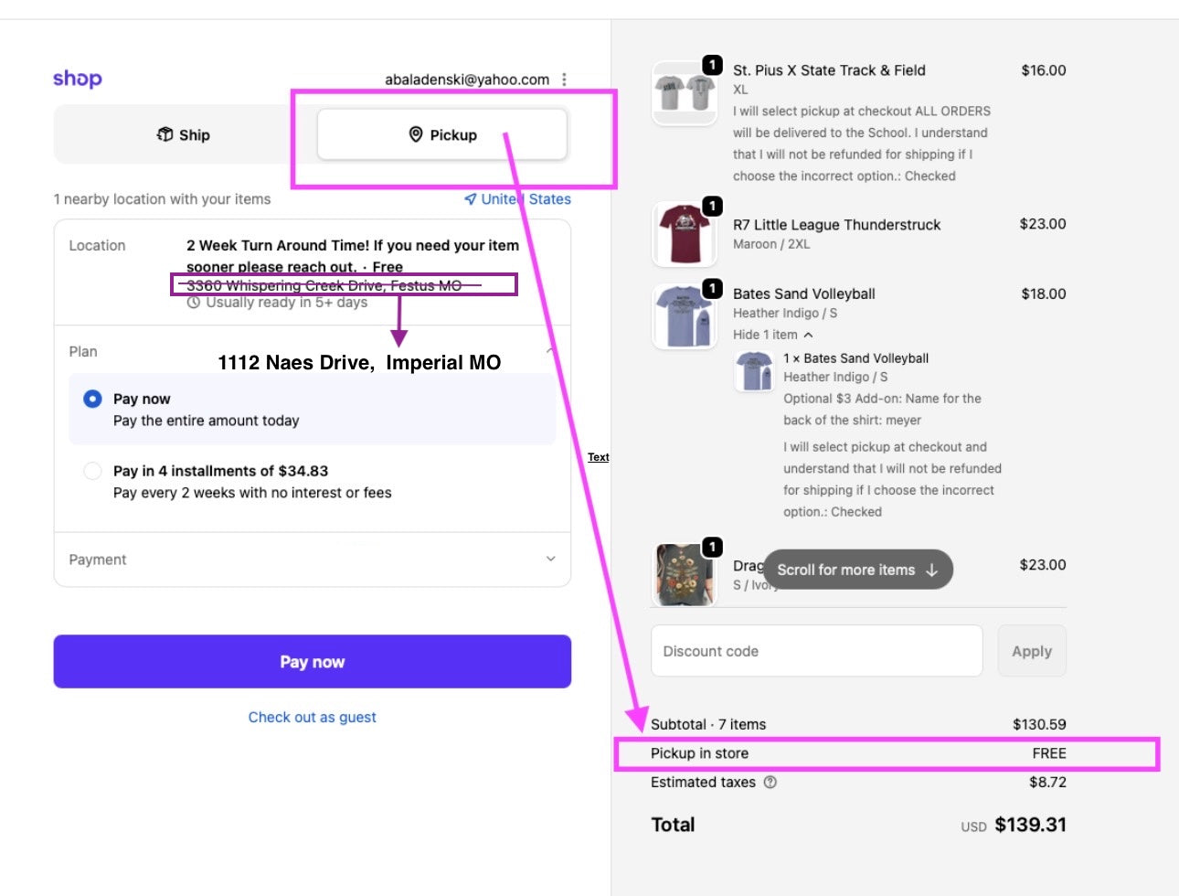Click the purple Pay now button
Viewport: 1179px width, 896px height.
313,662
